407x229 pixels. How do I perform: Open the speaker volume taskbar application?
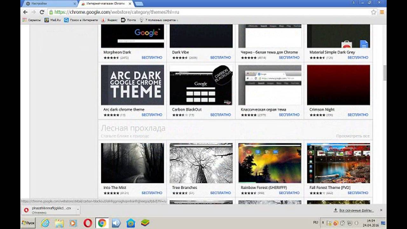116,223
